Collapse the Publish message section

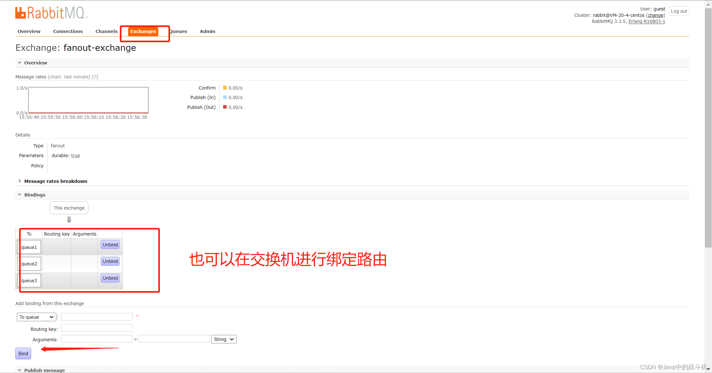(44, 370)
